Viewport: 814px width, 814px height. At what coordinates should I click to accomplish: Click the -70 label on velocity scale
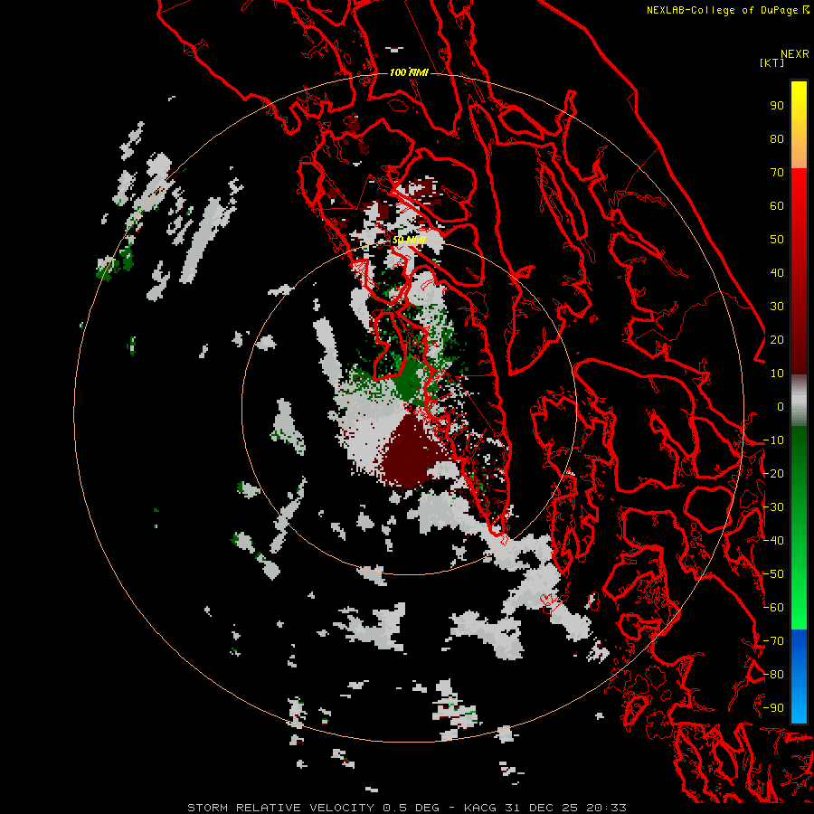pyautogui.click(x=773, y=641)
